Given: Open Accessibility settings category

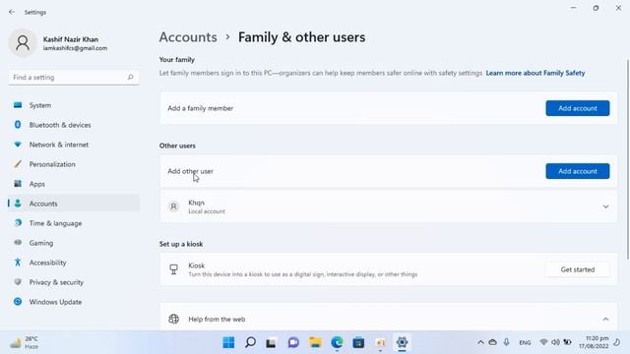Looking at the screenshot, I should point(74,263).
